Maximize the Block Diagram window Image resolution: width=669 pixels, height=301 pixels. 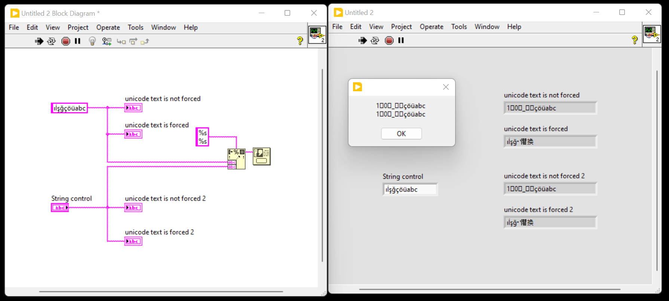[x=287, y=13]
